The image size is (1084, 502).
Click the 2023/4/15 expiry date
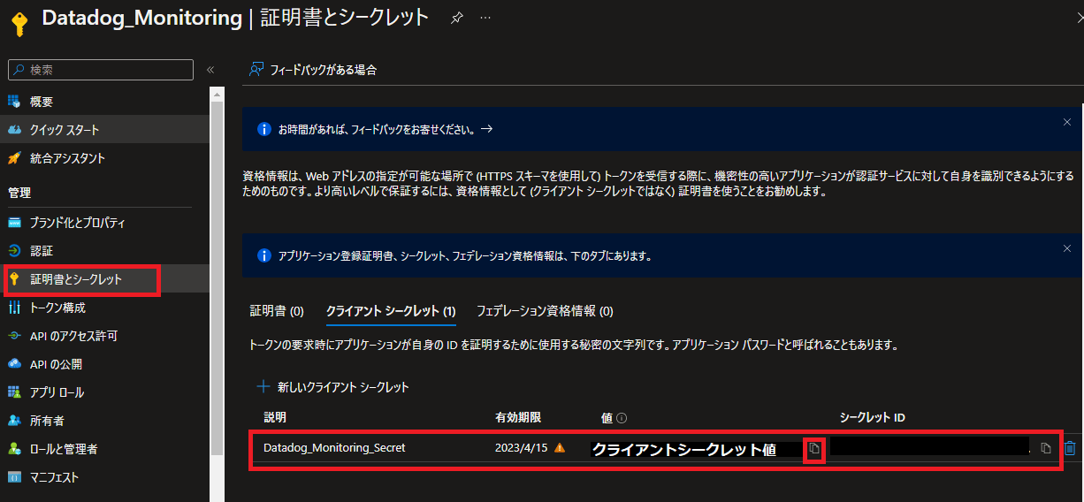coord(522,448)
